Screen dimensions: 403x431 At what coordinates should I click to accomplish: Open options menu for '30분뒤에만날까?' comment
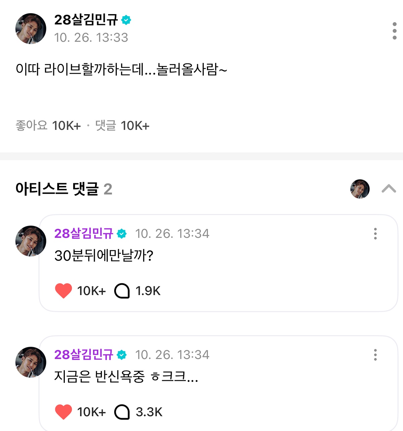(x=375, y=234)
